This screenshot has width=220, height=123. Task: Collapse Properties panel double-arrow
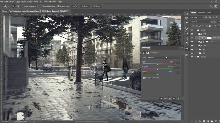pos(179,48)
